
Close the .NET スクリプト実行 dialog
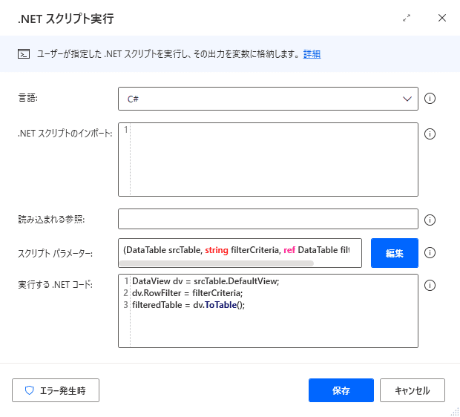(442, 18)
